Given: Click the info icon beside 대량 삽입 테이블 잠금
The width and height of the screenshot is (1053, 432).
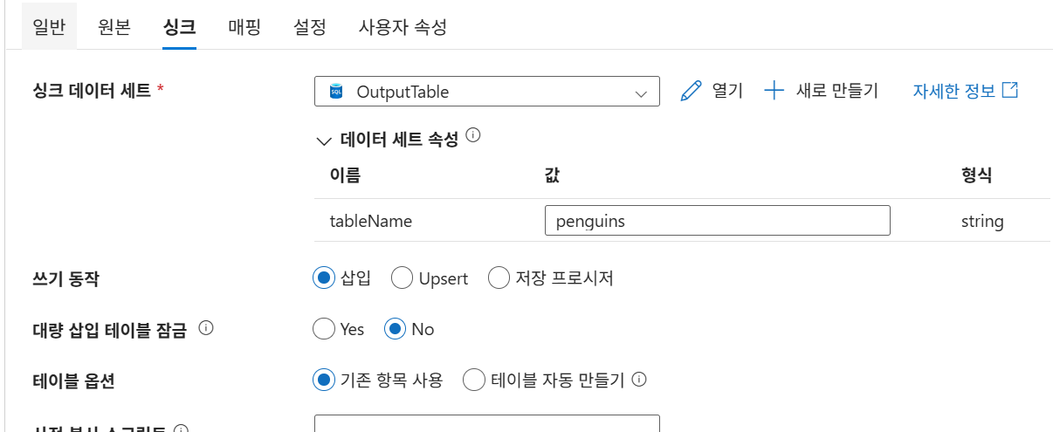Looking at the screenshot, I should (206, 329).
